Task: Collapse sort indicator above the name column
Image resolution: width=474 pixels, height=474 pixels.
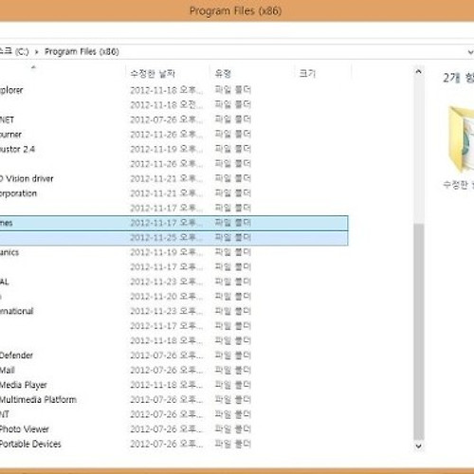Action: click(33, 67)
